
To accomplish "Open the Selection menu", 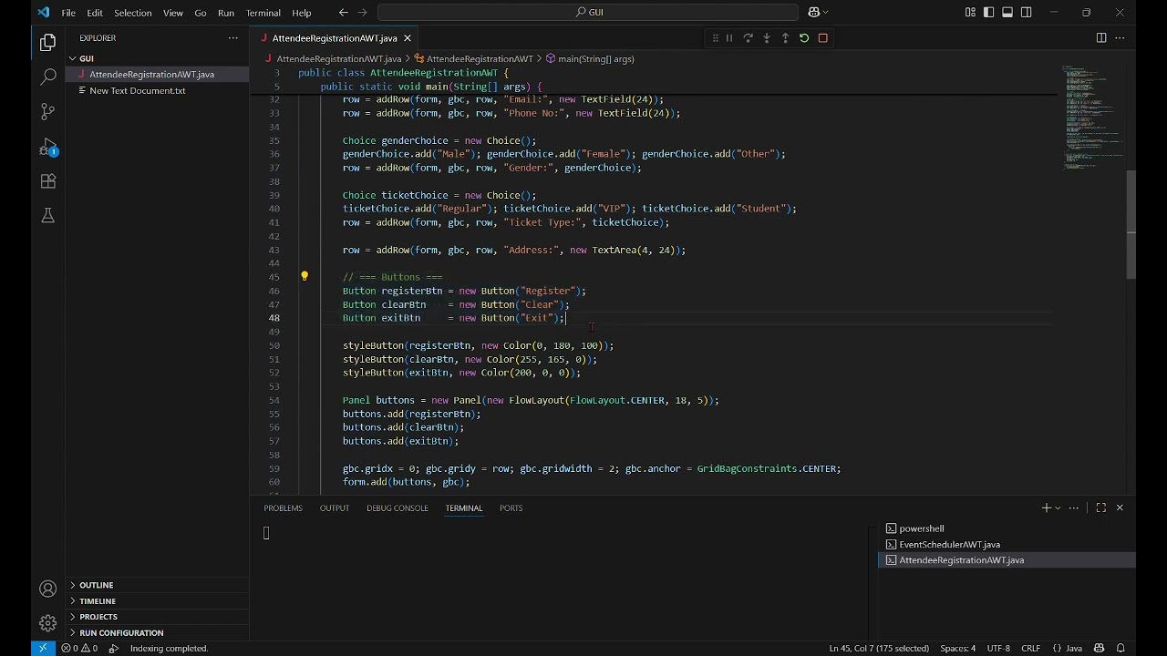I will 133,13.
